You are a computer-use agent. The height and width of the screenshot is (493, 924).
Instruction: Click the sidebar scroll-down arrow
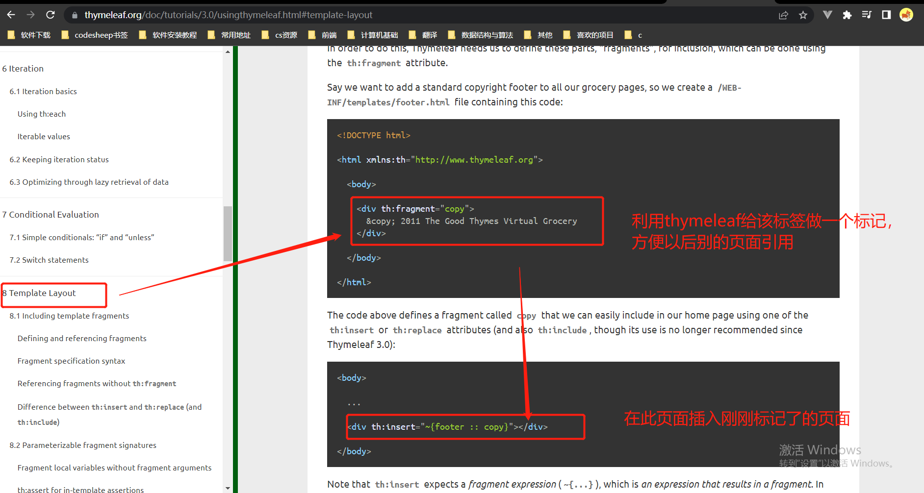pyautogui.click(x=228, y=488)
